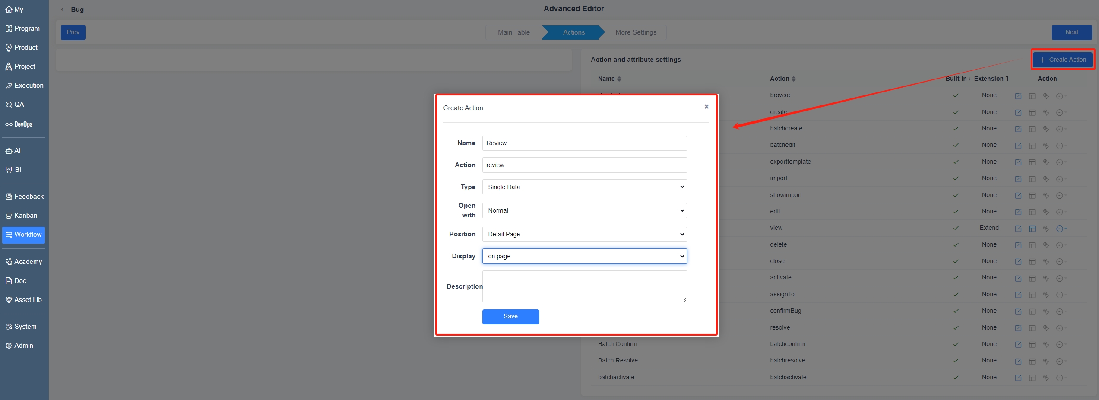Image resolution: width=1099 pixels, height=400 pixels.
Task: Switch to the Main Table step
Action: (x=513, y=32)
